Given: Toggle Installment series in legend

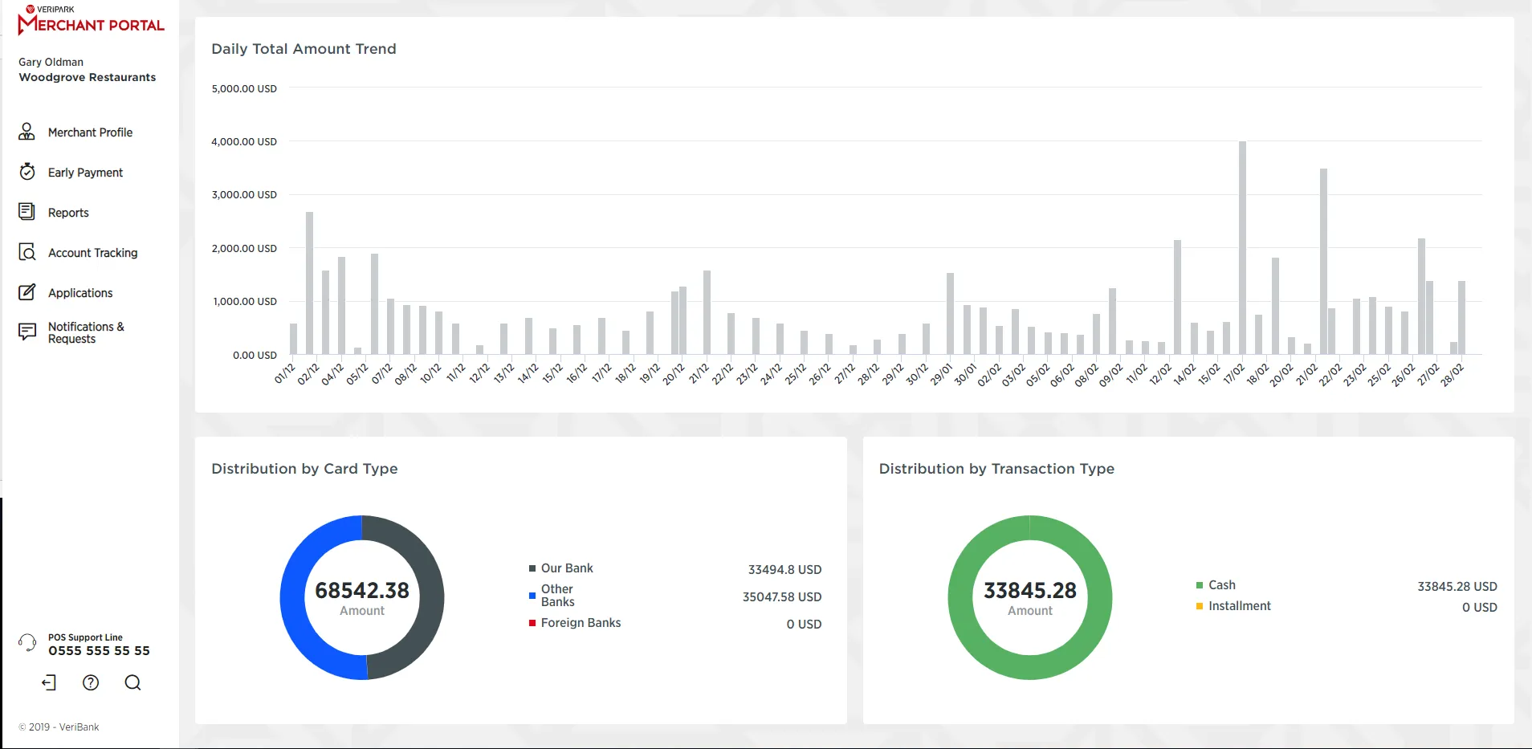Looking at the screenshot, I should pyautogui.click(x=1239, y=606).
